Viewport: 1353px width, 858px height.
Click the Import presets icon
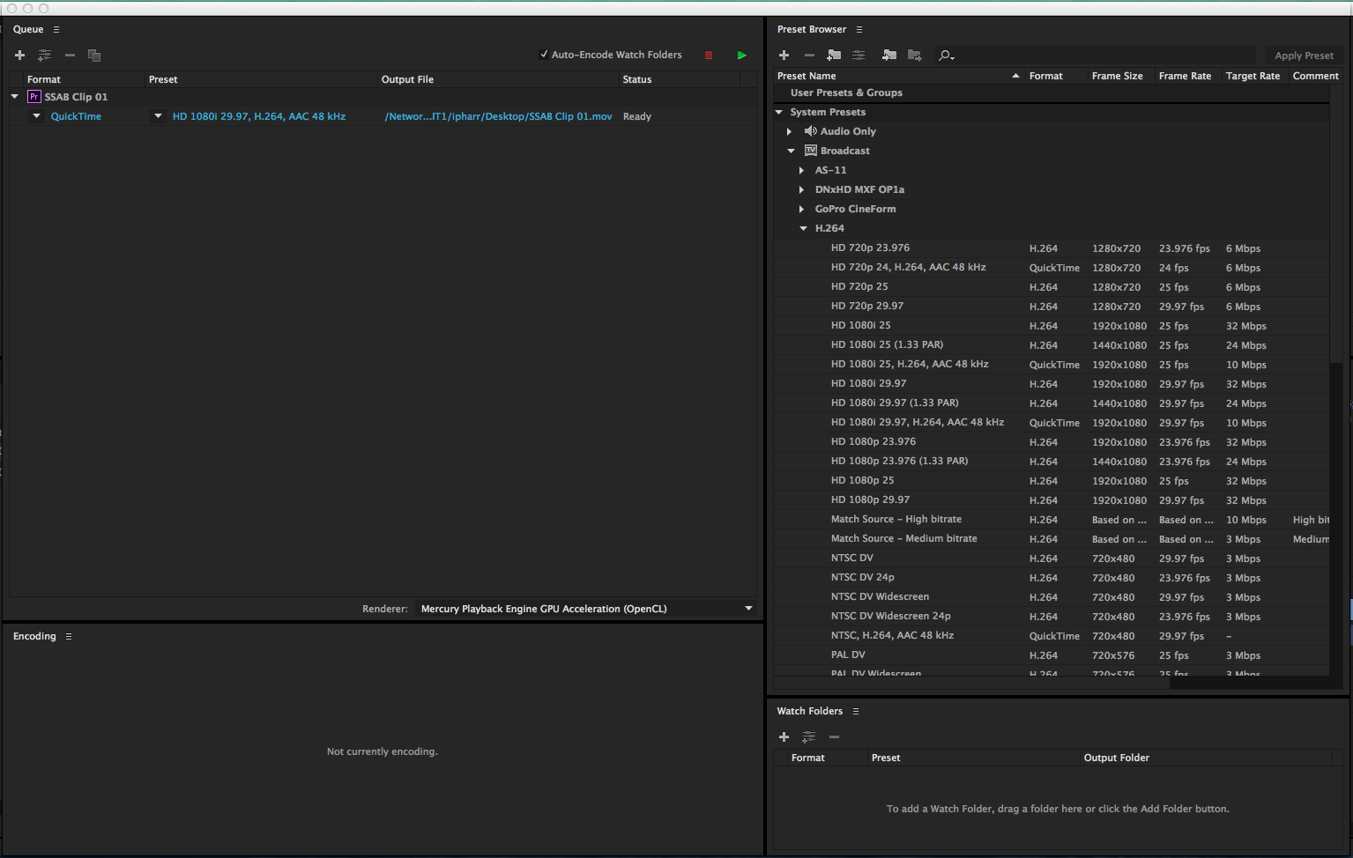click(889, 55)
